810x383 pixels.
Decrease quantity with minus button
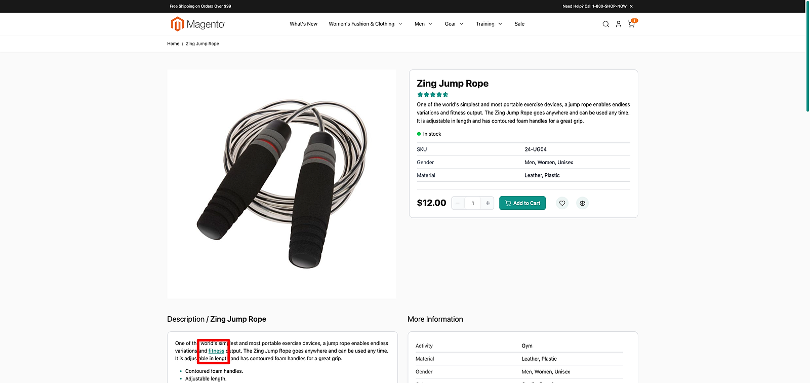pyautogui.click(x=458, y=203)
